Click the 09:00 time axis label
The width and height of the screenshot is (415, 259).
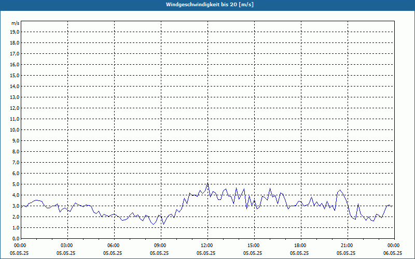161,246
